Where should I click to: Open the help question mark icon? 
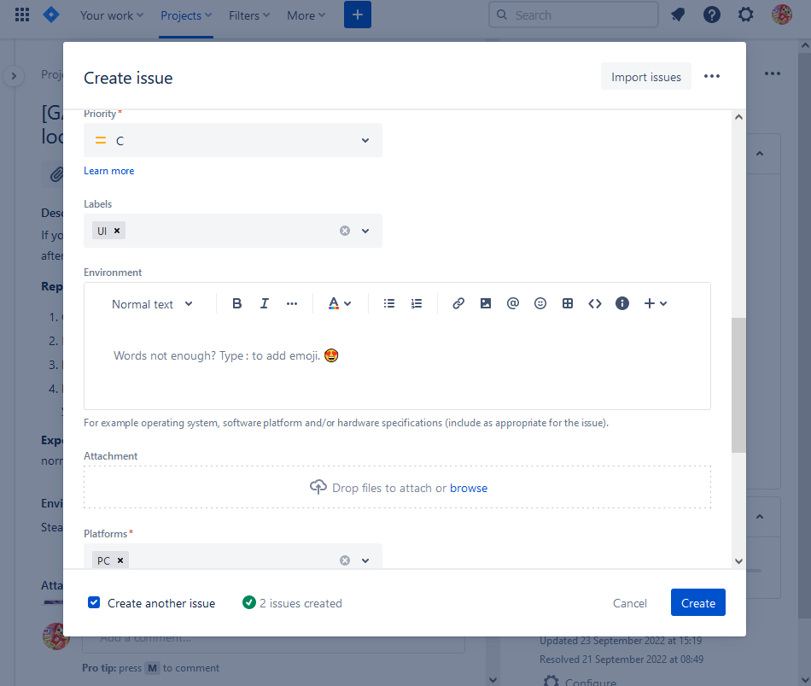point(712,15)
